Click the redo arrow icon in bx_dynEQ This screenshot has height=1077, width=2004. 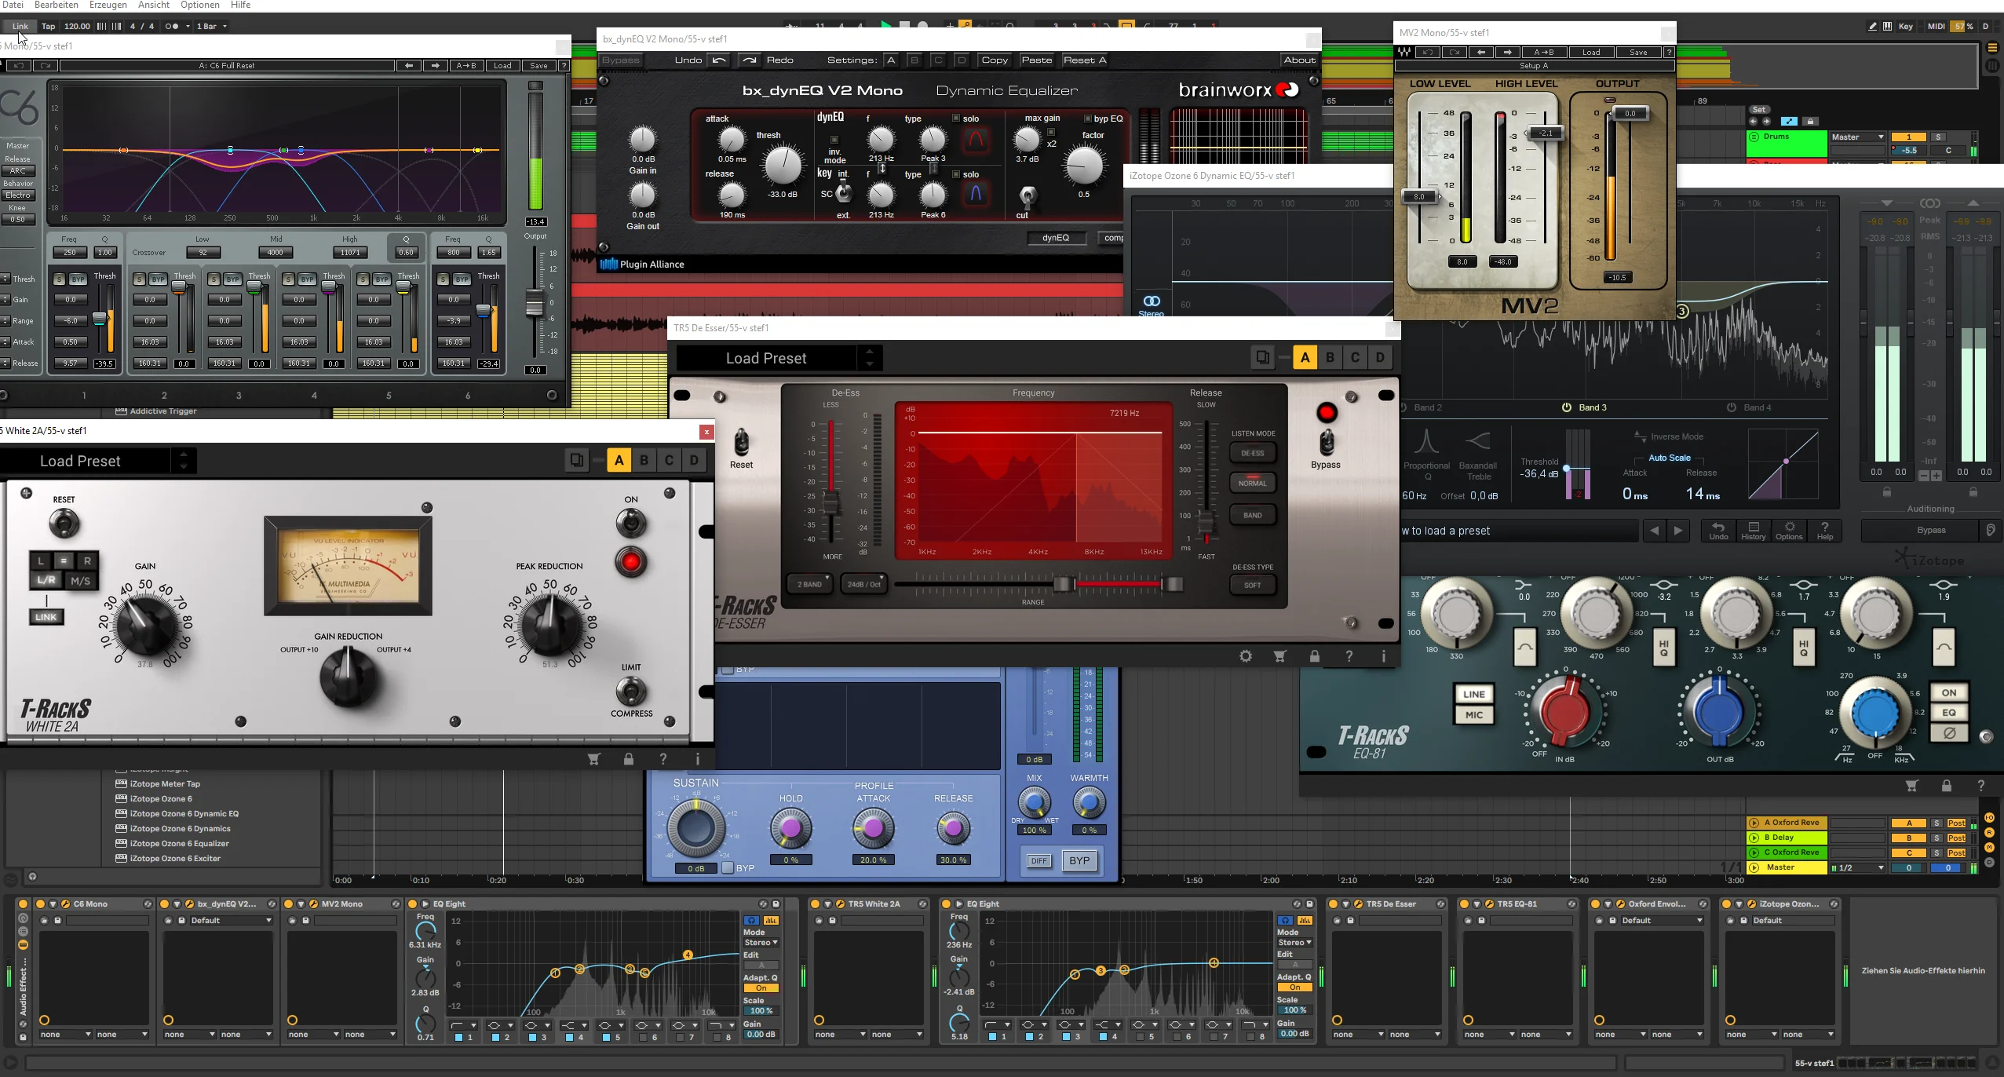tap(750, 60)
